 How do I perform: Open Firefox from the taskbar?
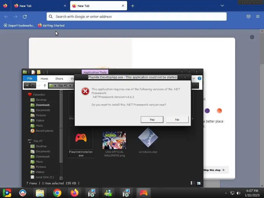pos(75,193)
